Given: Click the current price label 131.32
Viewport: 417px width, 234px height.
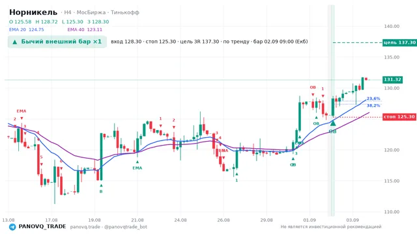Looking at the screenshot, I should pos(392,79).
